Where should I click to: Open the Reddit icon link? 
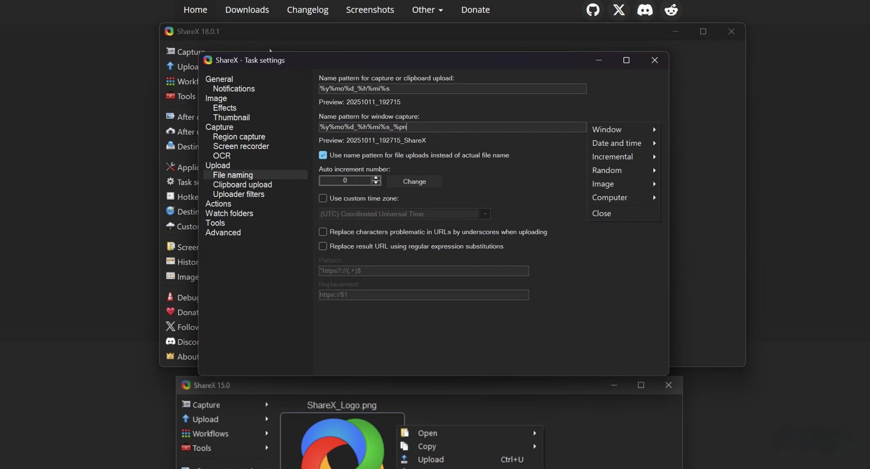671,10
